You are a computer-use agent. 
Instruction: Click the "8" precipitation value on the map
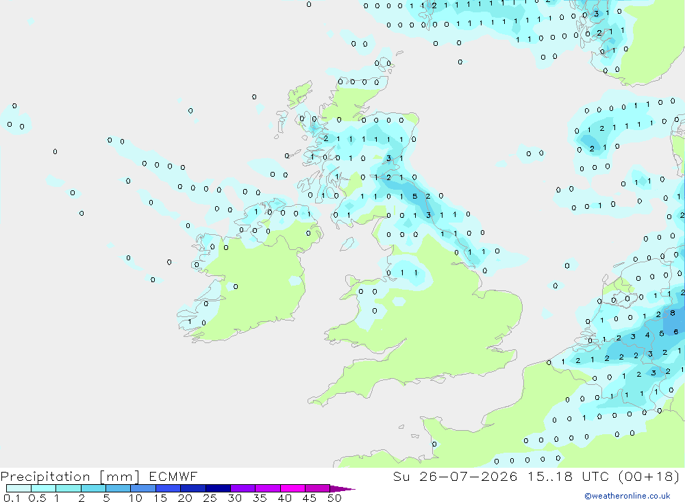pos(673,313)
